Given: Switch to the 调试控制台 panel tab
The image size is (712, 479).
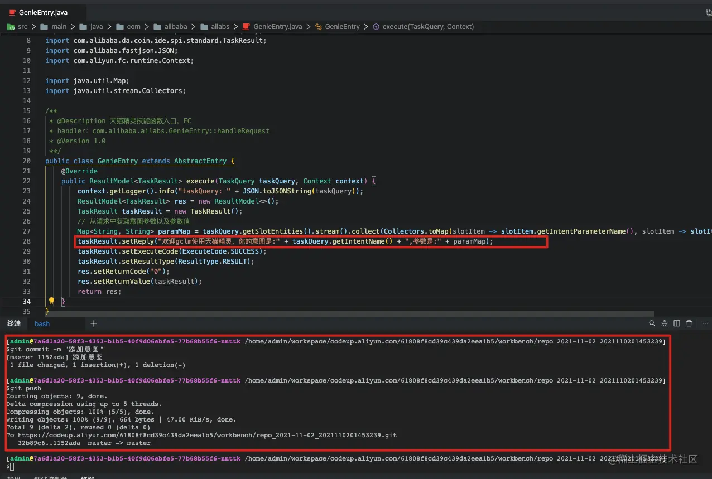Looking at the screenshot, I should click(x=50, y=477).
